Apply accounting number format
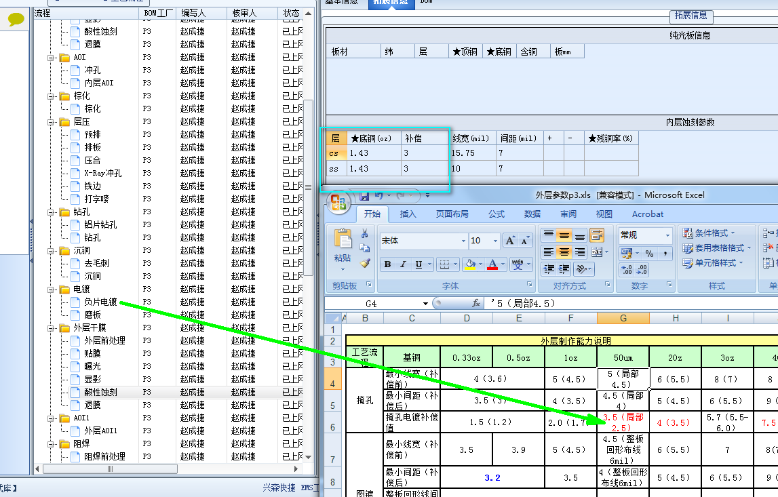 [627, 253]
